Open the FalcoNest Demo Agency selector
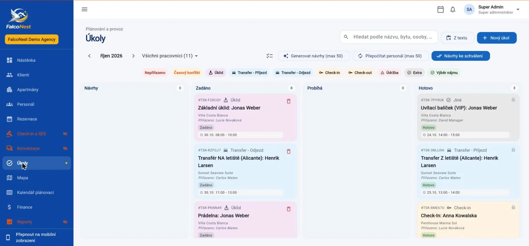Image resolution: width=529 pixels, height=246 pixels. click(32, 39)
